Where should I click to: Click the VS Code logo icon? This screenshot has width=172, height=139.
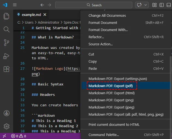pyautogui.click(x=5, y=5)
